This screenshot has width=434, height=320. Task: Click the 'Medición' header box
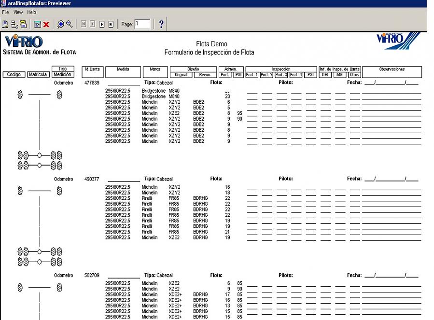click(63, 74)
